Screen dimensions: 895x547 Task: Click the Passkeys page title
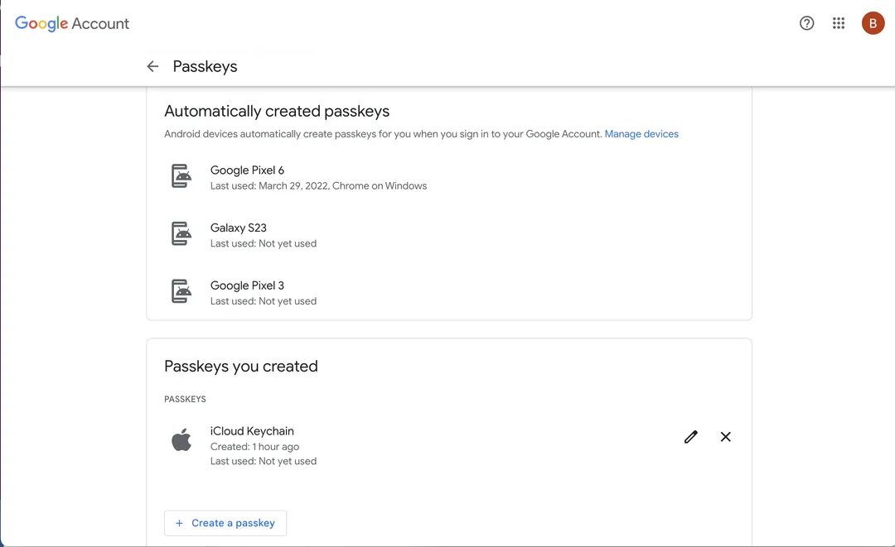[205, 65]
